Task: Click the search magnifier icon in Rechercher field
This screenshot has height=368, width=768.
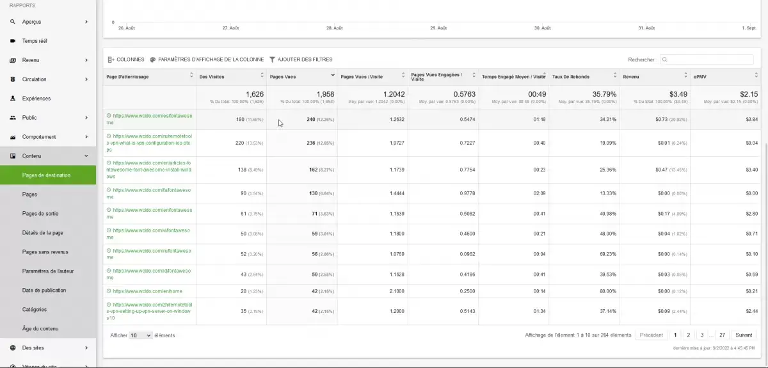Action: pyautogui.click(x=665, y=60)
